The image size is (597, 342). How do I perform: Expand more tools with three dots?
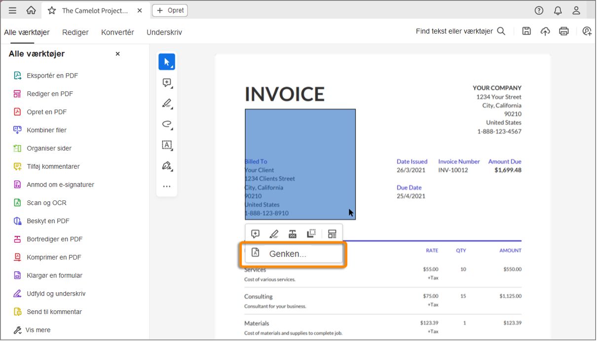[x=167, y=187]
